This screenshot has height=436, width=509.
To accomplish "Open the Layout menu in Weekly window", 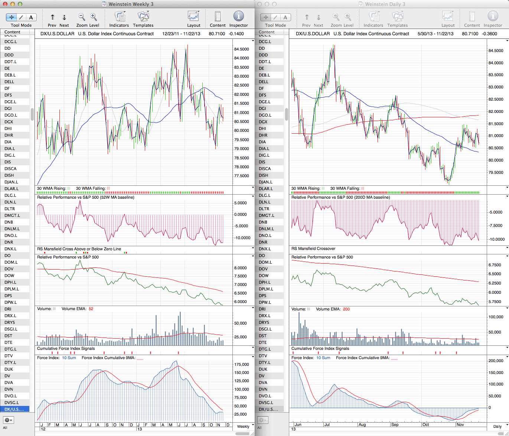I will pos(193,17).
